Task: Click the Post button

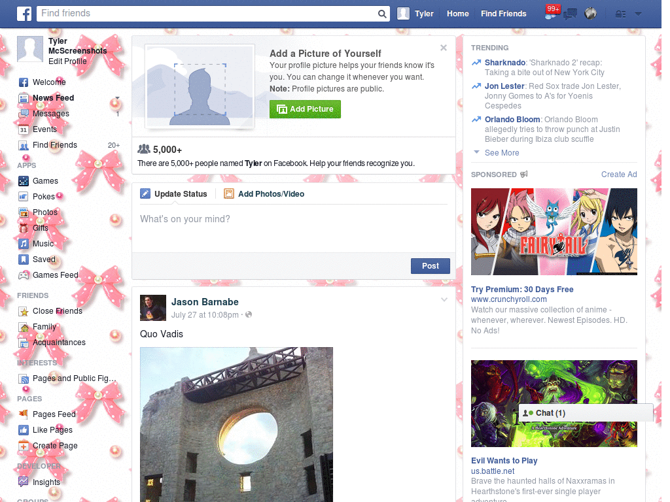Action: tap(431, 266)
